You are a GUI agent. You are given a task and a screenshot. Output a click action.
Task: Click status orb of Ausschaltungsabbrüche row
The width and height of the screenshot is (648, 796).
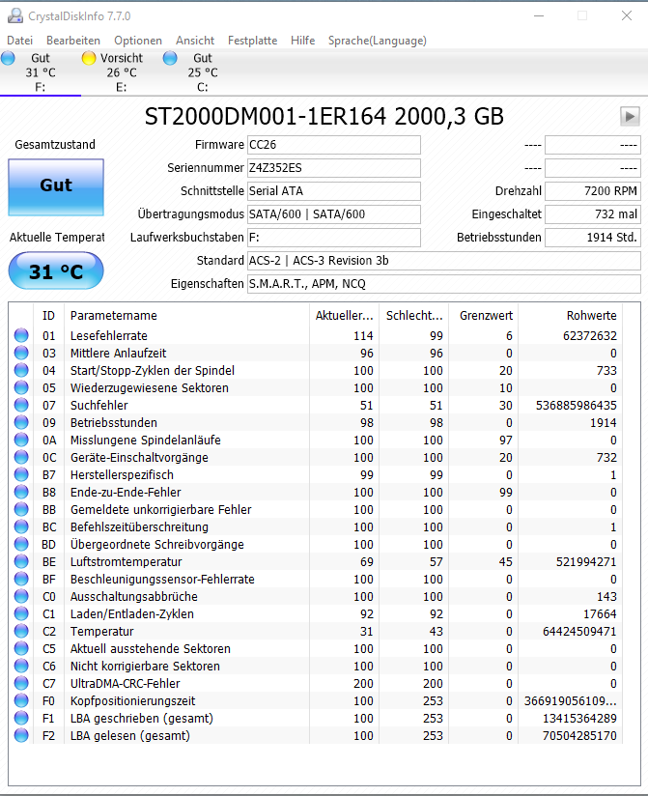(x=21, y=596)
